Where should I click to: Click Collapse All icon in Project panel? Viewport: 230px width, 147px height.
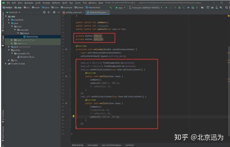pos(49,12)
